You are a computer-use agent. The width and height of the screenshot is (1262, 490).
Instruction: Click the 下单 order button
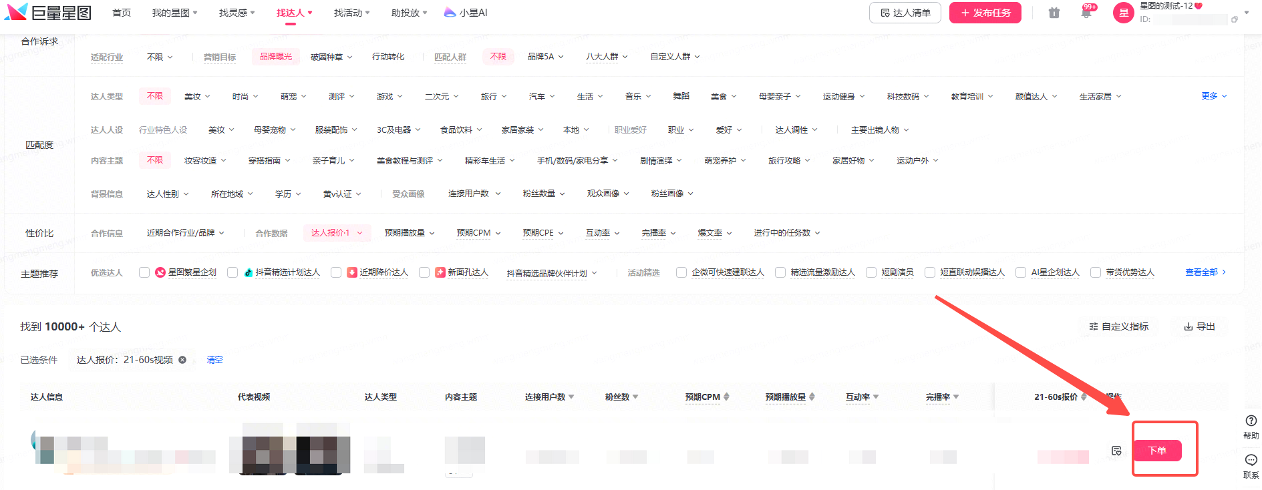[1157, 451]
